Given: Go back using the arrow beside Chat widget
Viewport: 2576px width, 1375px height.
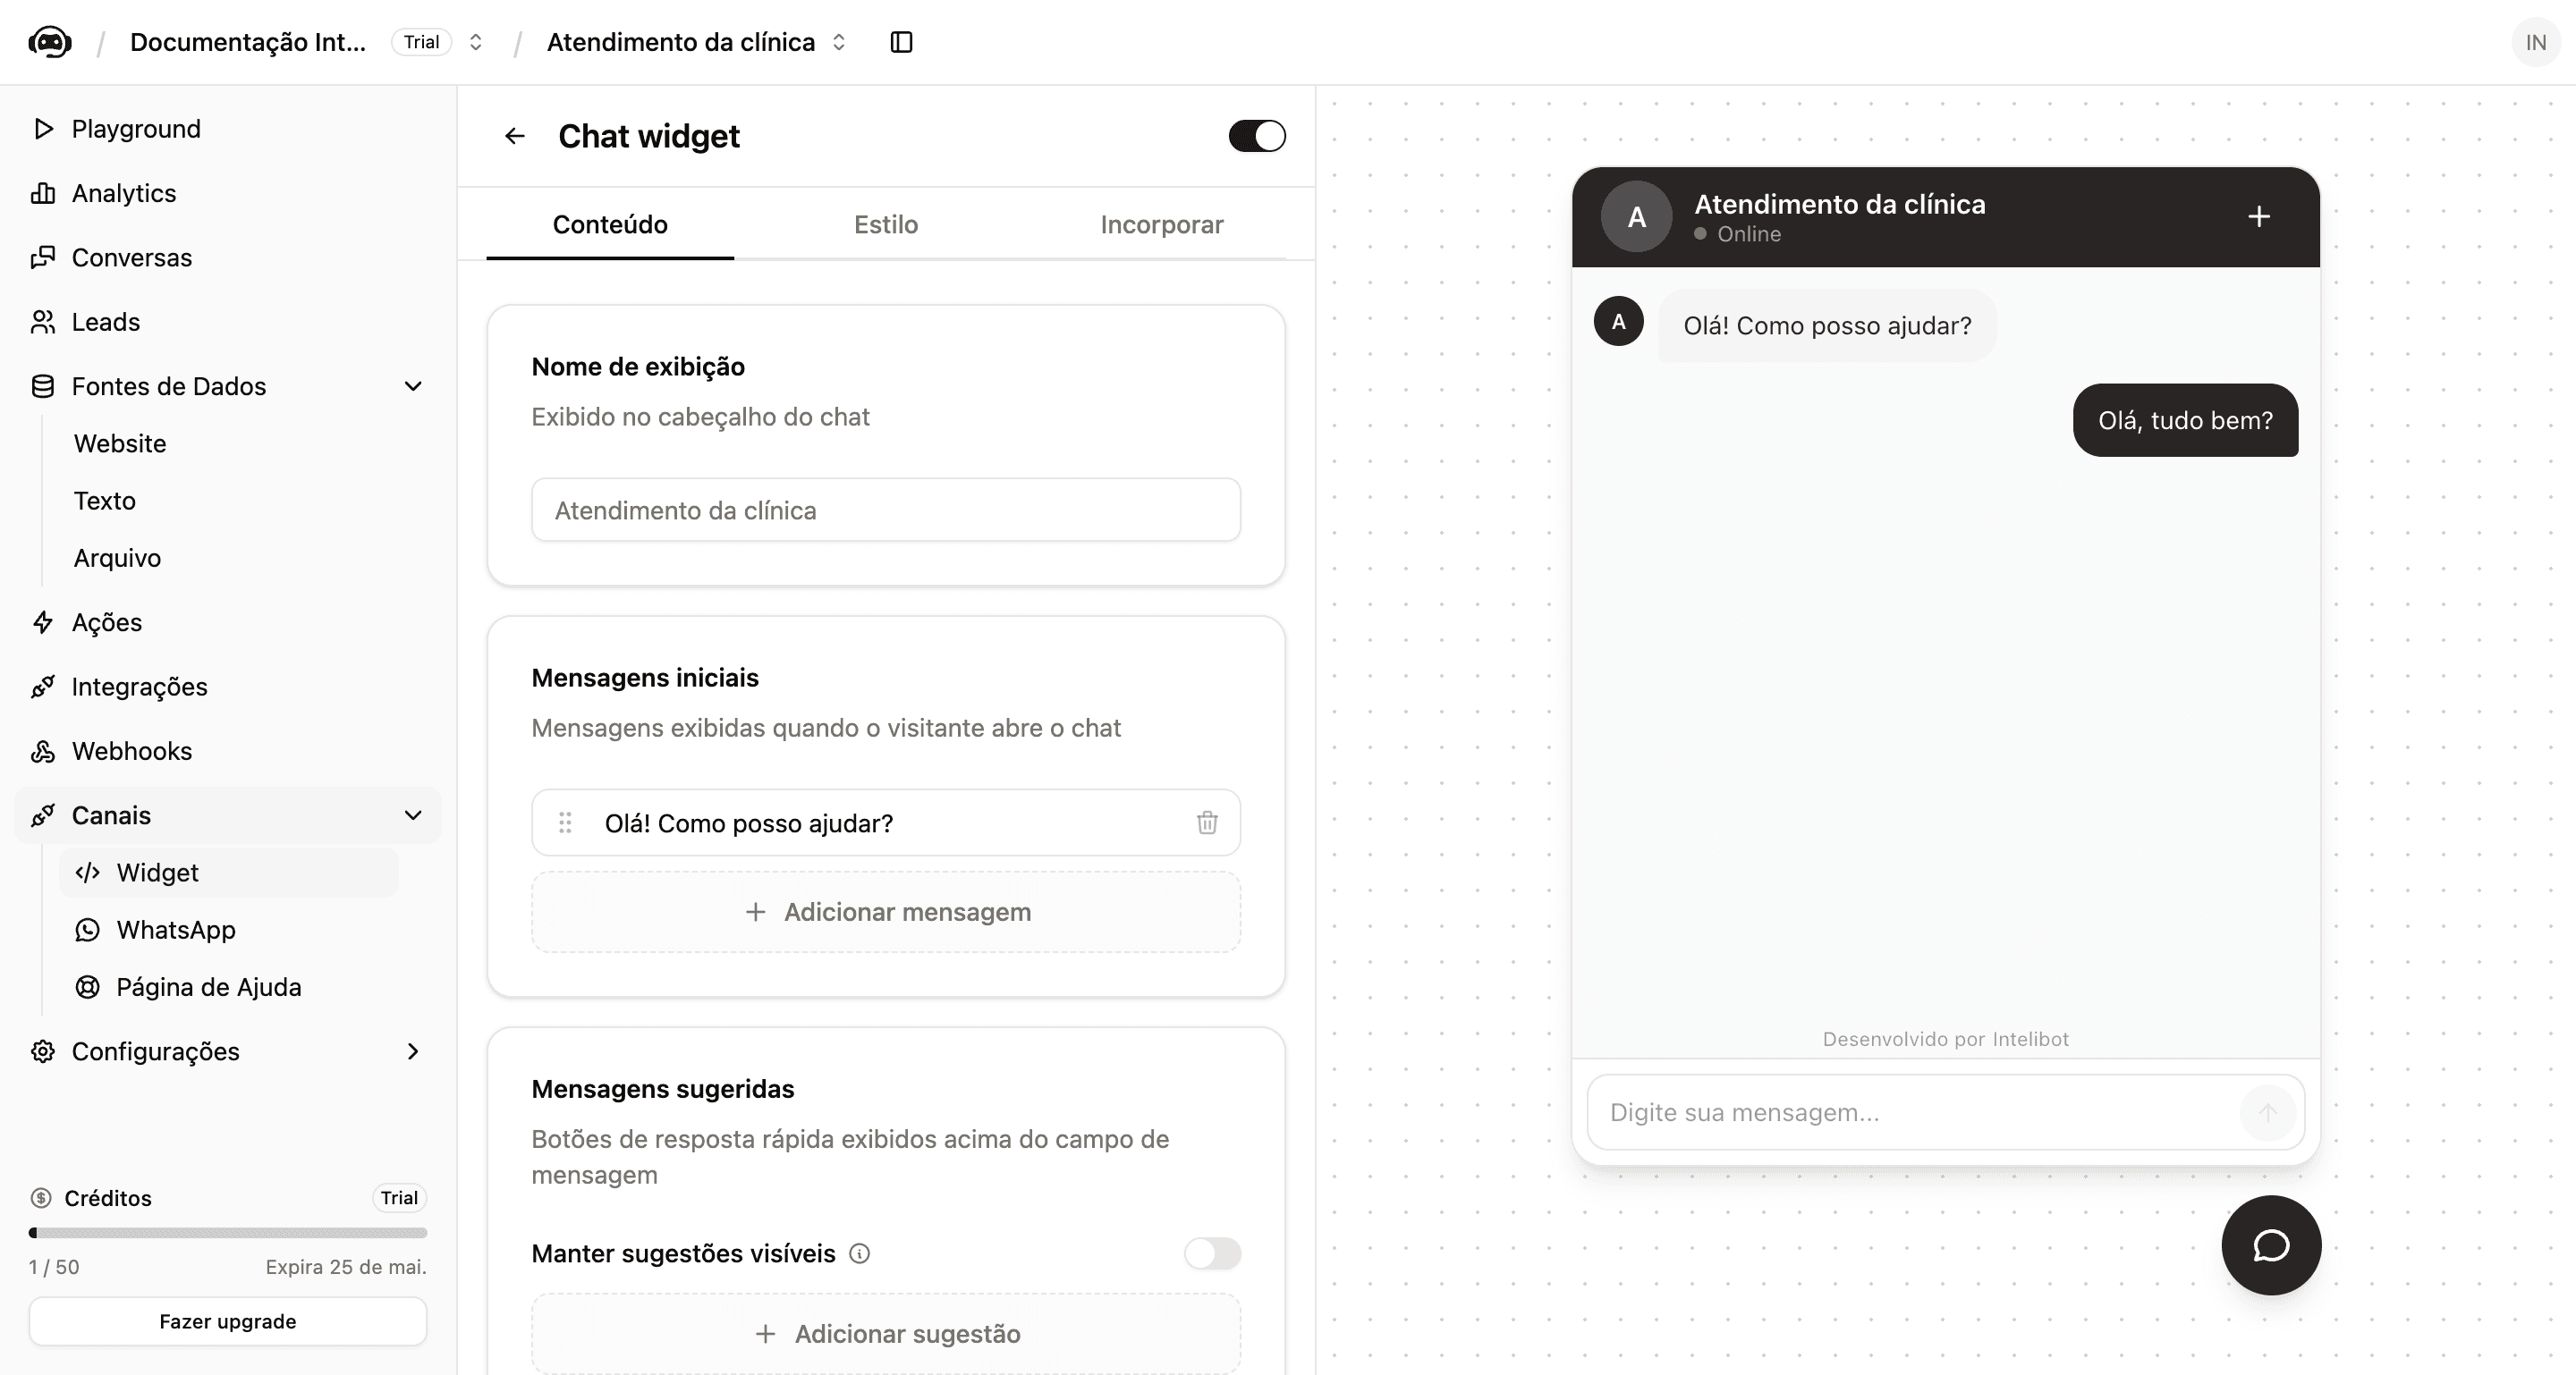Looking at the screenshot, I should point(514,136).
